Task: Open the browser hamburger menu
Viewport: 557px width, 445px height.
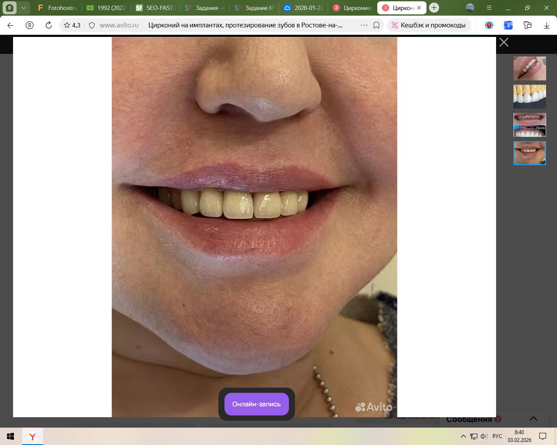Action: (x=489, y=8)
